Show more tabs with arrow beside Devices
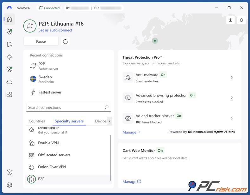Image resolution: width=250 pixels, height=195 pixels. tap(110, 121)
